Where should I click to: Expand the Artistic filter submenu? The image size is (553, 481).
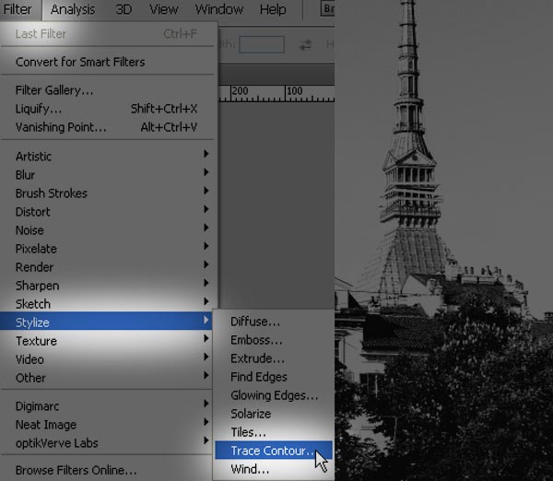(x=107, y=157)
